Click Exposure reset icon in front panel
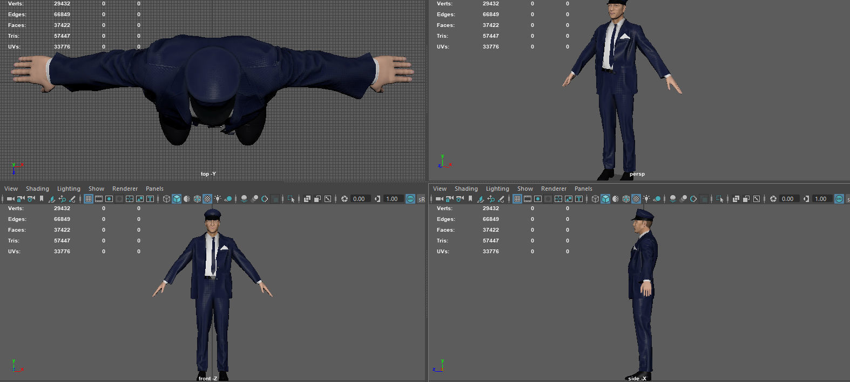This screenshot has width=850, height=382. click(344, 199)
